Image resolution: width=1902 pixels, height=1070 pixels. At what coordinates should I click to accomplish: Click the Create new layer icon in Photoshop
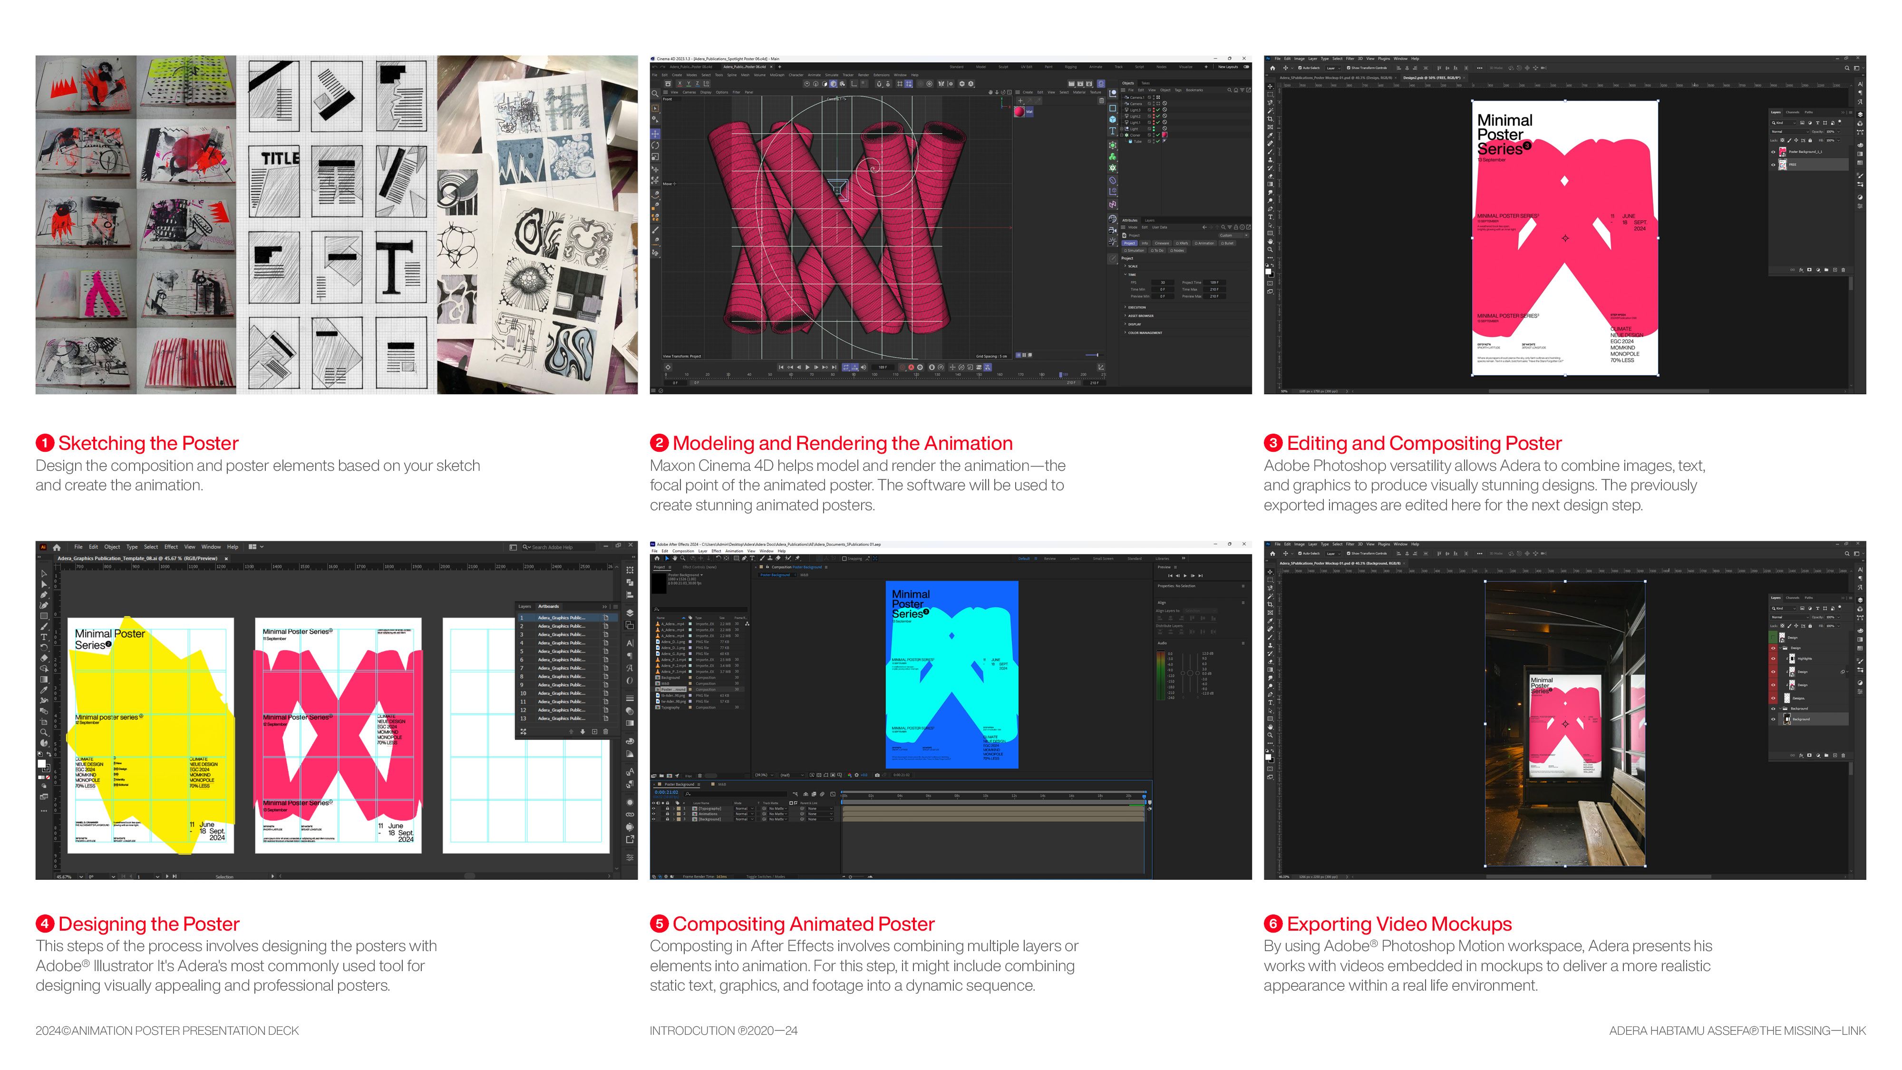[x=1835, y=270]
